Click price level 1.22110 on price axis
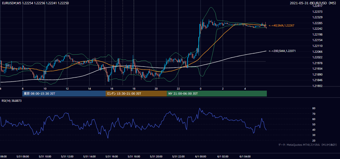Screen dimensions: 340x159 coord(318,46)
